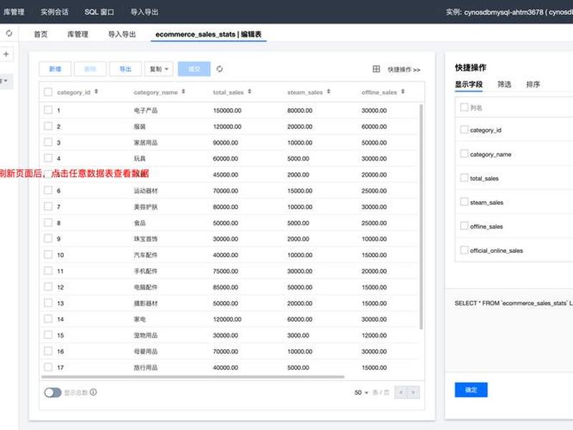
Task: Expand the collapsed dropdown in left sidebar
Action: [x=5, y=81]
